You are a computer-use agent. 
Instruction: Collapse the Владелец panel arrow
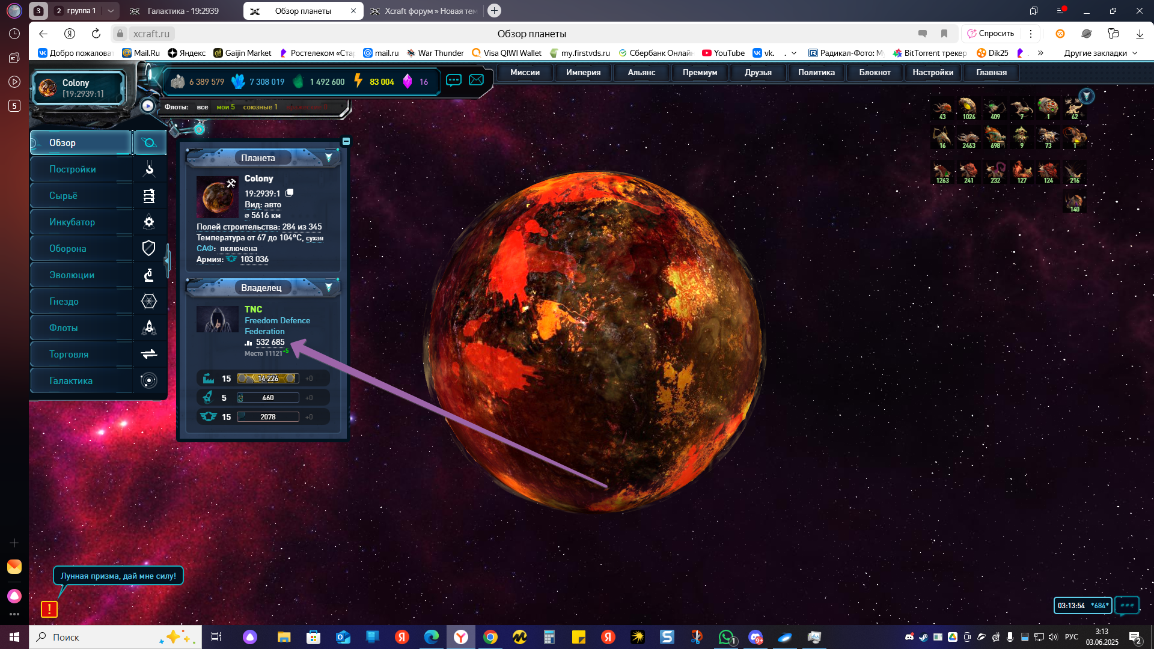329,287
